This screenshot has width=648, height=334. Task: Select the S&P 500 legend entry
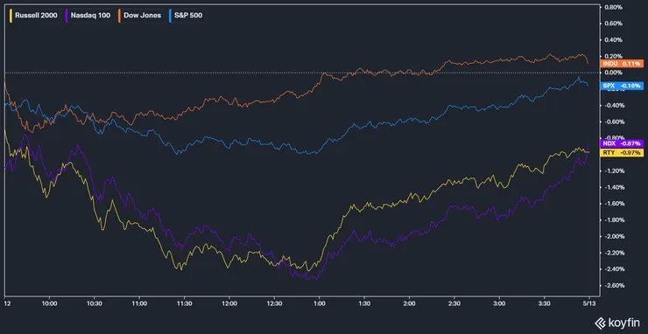186,16
